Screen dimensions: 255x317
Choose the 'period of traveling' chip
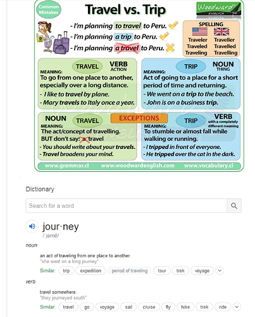pos(130,271)
